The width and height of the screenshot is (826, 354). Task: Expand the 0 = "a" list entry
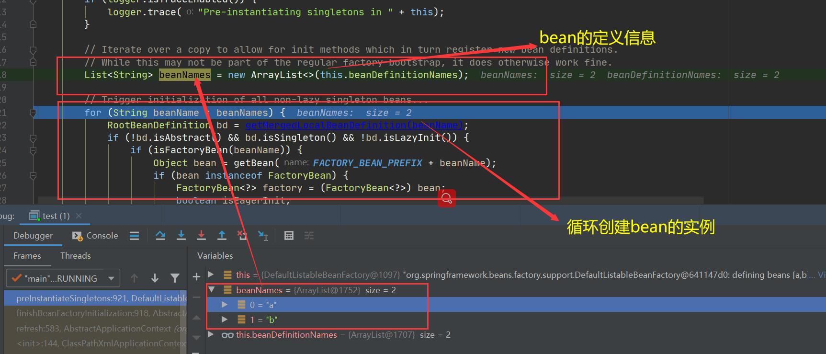225,305
